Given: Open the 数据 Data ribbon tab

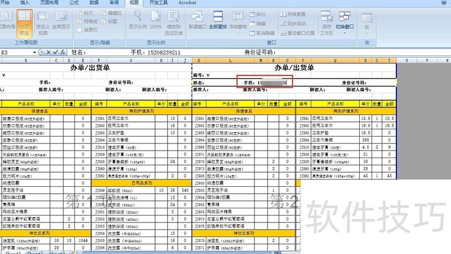Looking at the screenshot, I should click(x=94, y=3).
